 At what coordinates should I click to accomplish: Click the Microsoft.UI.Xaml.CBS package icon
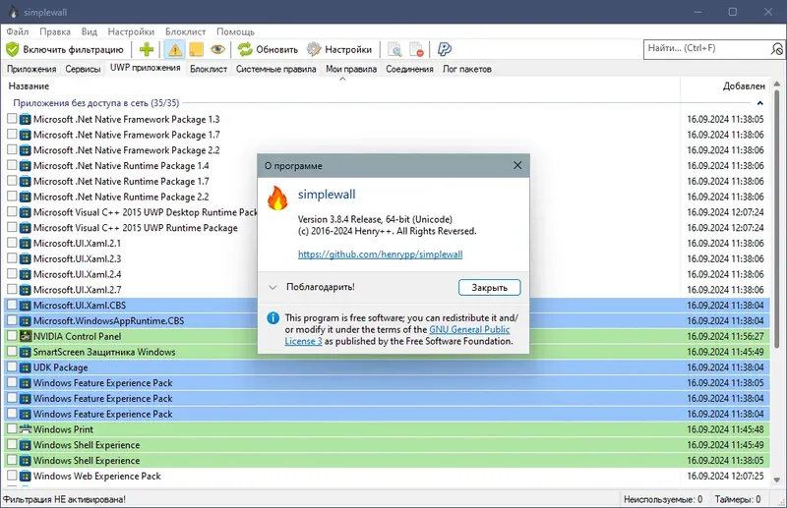(26, 305)
